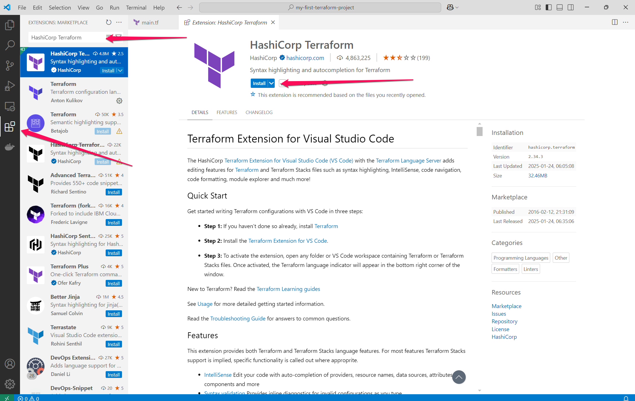Click the filter extensions funnel icon
The height and width of the screenshot is (401, 635).
(119, 37)
